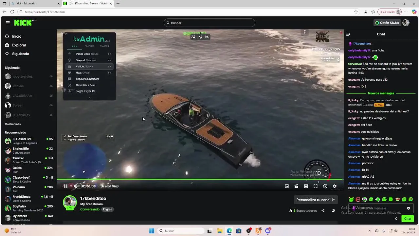Expand the list with Mostrar más
The width and height of the screenshot is (419, 236).
13,124
